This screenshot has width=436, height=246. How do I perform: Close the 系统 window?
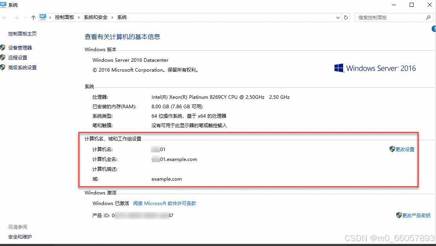(x=429, y=5)
